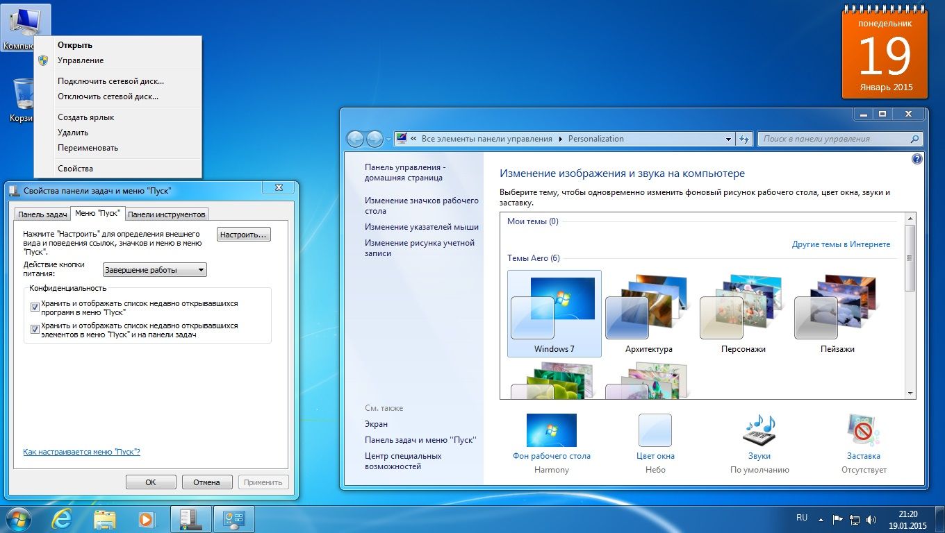Select Свойства in the context menu
The width and height of the screenshot is (945, 533).
coord(118,169)
